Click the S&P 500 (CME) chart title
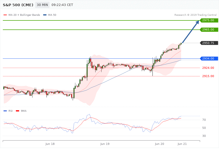Screen dimensions: 219x149 [18, 5]
